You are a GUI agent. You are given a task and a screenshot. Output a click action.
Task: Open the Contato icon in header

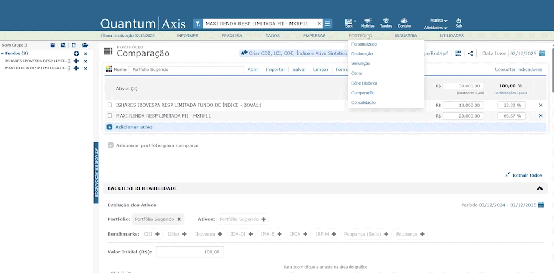pyautogui.click(x=404, y=22)
